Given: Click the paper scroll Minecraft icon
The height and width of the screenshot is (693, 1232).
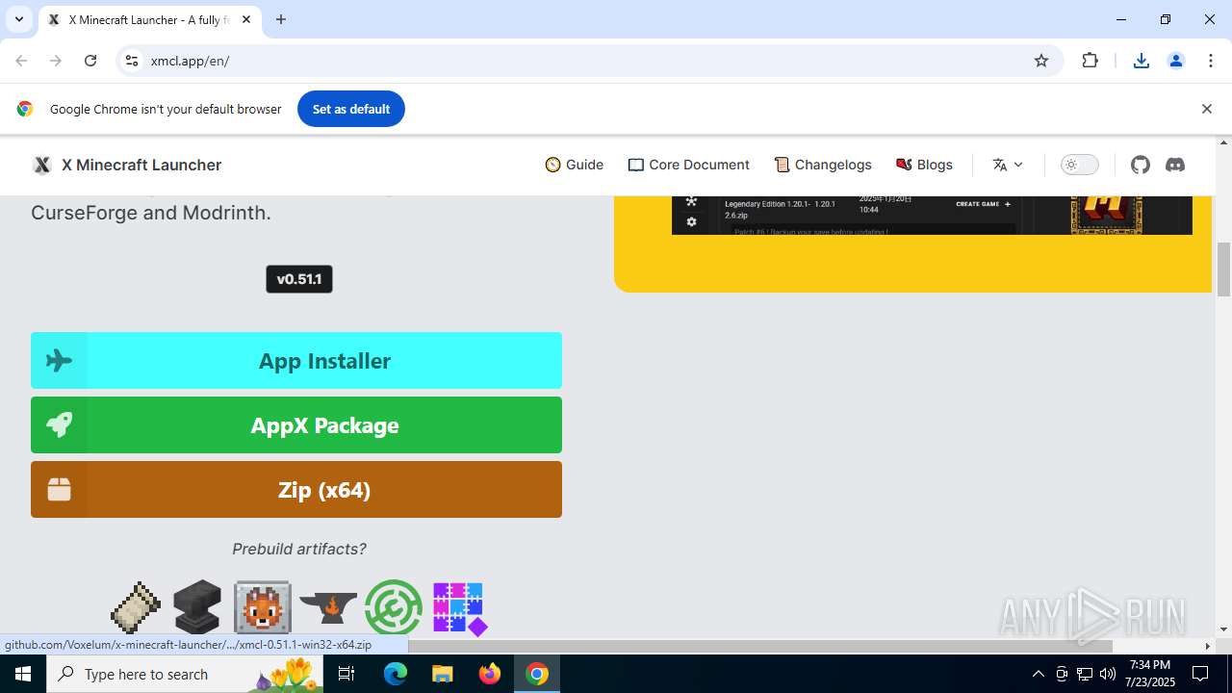Looking at the screenshot, I should coord(136,608).
